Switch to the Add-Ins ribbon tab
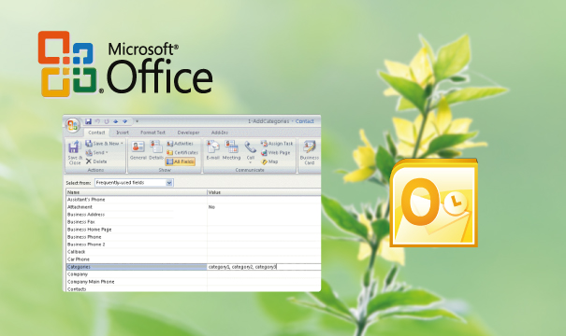566x336 pixels. [220, 133]
